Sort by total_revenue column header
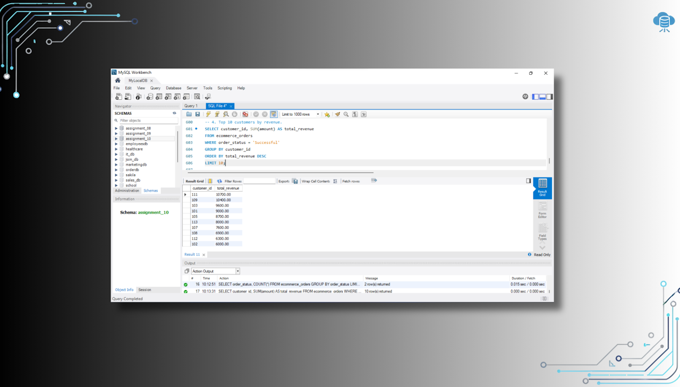The height and width of the screenshot is (387, 680). (x=228, y=188)
